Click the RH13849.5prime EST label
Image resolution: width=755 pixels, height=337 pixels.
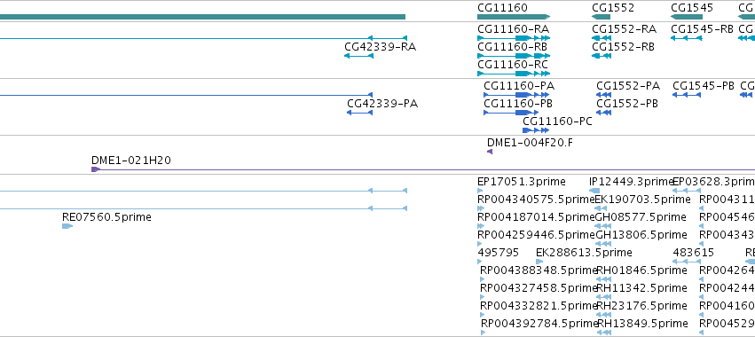tap(642, 324)
